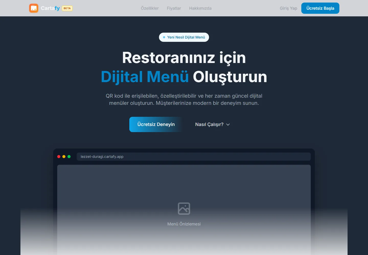Click the Restoranınız için heading line
The height and width of the screenshot is (255, 368).
(184, 58)
